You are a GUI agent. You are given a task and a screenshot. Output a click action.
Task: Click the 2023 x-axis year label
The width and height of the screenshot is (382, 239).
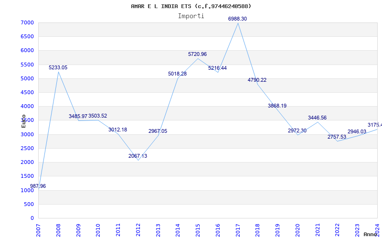tap(357, 230)
